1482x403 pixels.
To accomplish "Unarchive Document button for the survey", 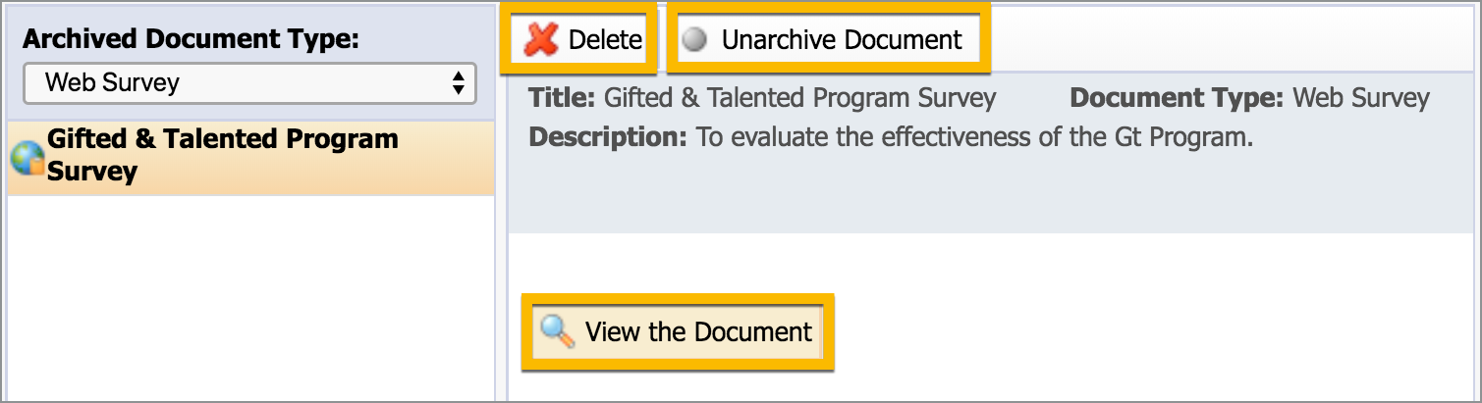I will coord(829,39).
